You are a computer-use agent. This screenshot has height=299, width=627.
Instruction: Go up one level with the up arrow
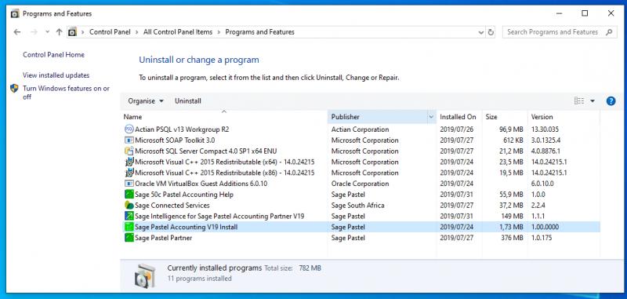coord(60,32)
